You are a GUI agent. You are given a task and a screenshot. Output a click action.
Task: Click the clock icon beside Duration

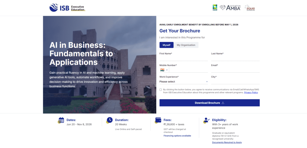pos(109,120)
